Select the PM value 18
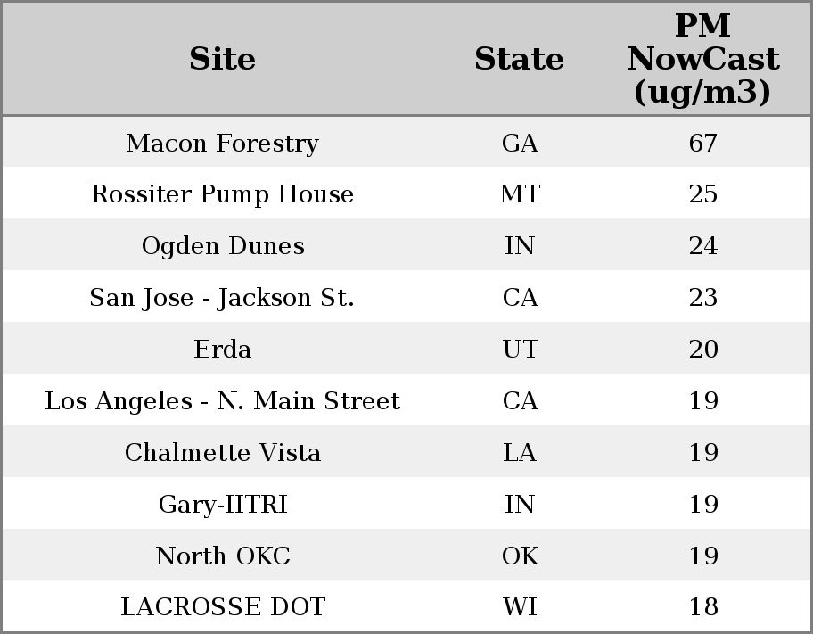This screenshot has height=634, width=813. tap(702, 607)
